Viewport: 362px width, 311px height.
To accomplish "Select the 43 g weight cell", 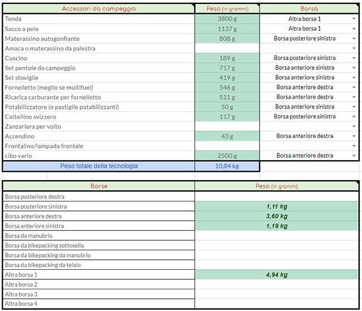I will 227,136.
